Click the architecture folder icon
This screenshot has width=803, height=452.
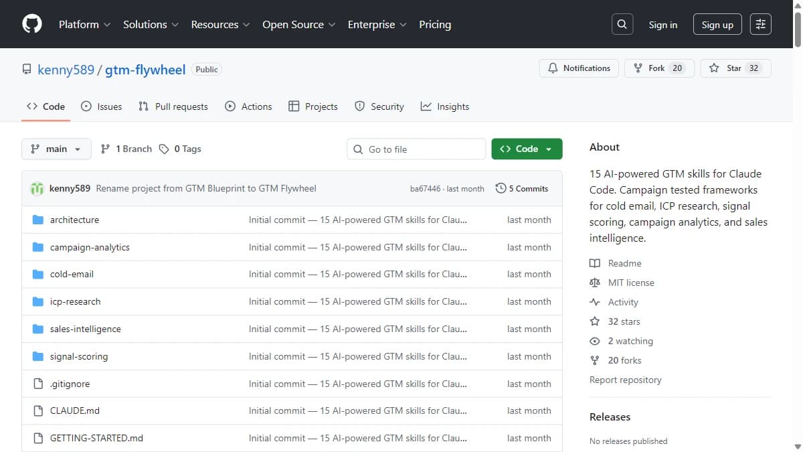38,220
